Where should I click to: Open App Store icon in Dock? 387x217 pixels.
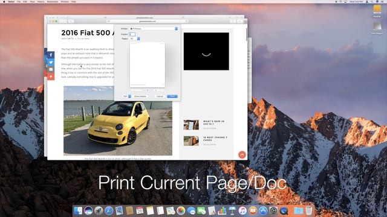pyautogui.click(x=263, y=211)
